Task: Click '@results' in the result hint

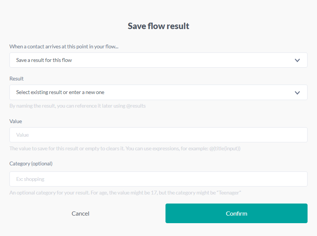Action: [x=136, y=106]
